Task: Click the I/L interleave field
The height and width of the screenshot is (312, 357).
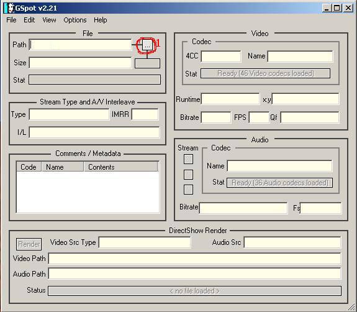Action: 94,132
